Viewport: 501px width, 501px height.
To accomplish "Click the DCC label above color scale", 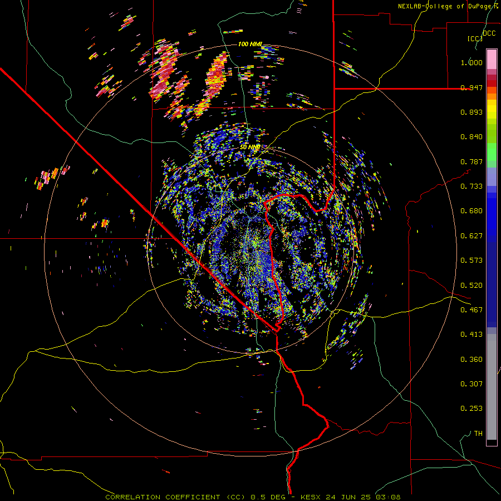I will tap(489, 33).
